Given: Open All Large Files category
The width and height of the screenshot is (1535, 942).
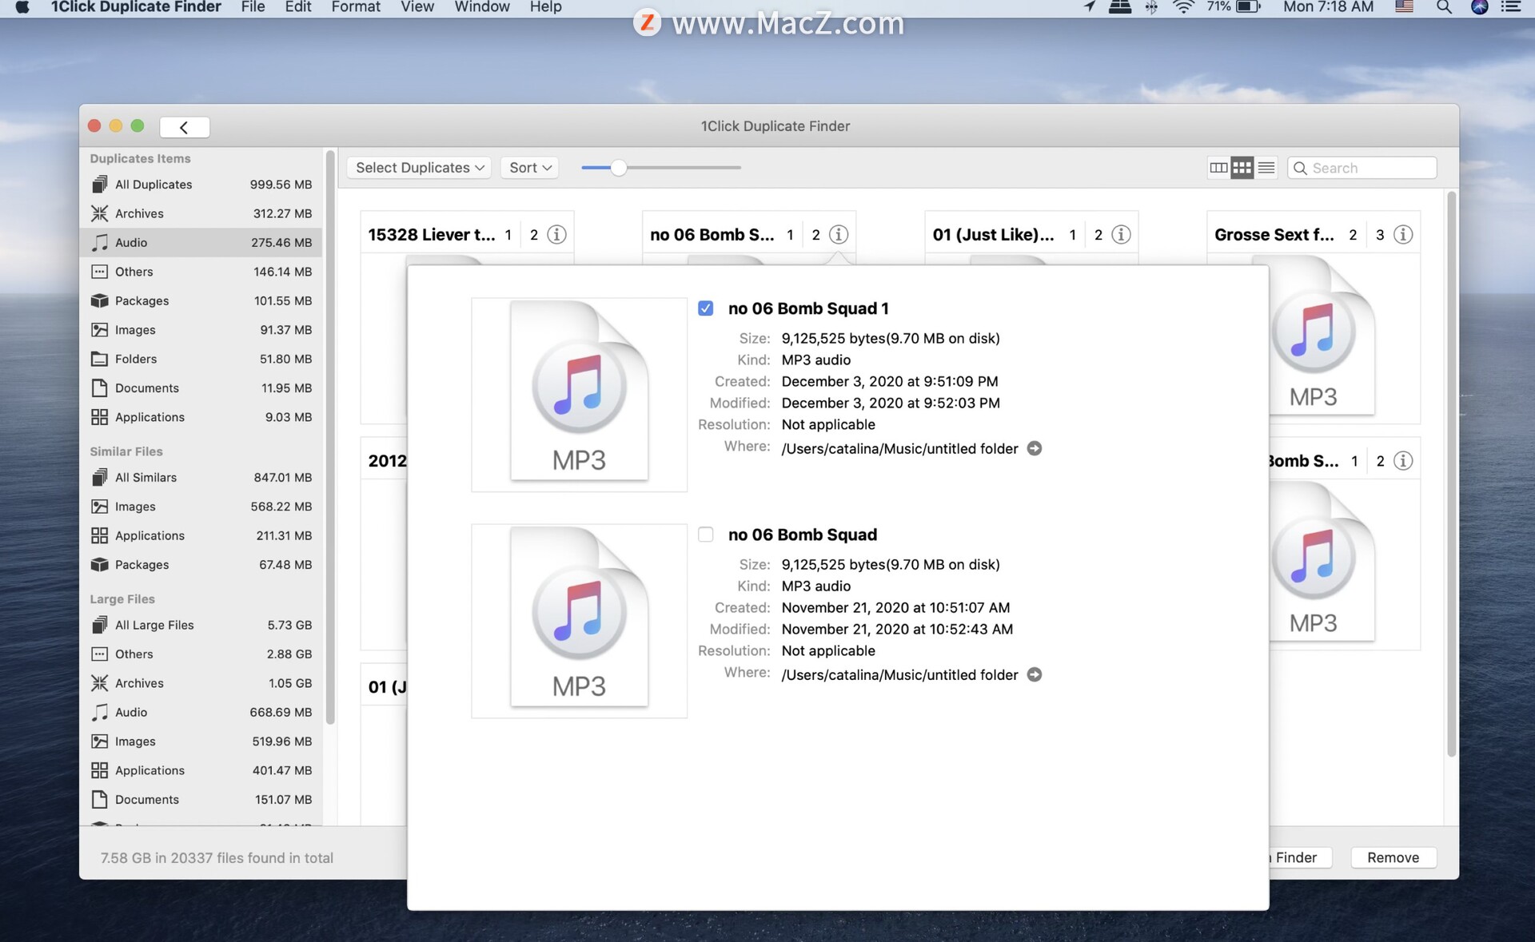Looking at the screenshot, I should pyautogui.click(x=201, y=626).
